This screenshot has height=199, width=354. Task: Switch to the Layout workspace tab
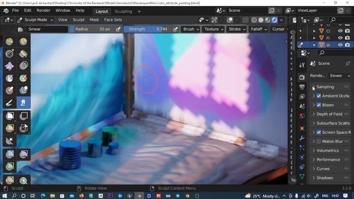pyautogui.click(x=102, y=11)
